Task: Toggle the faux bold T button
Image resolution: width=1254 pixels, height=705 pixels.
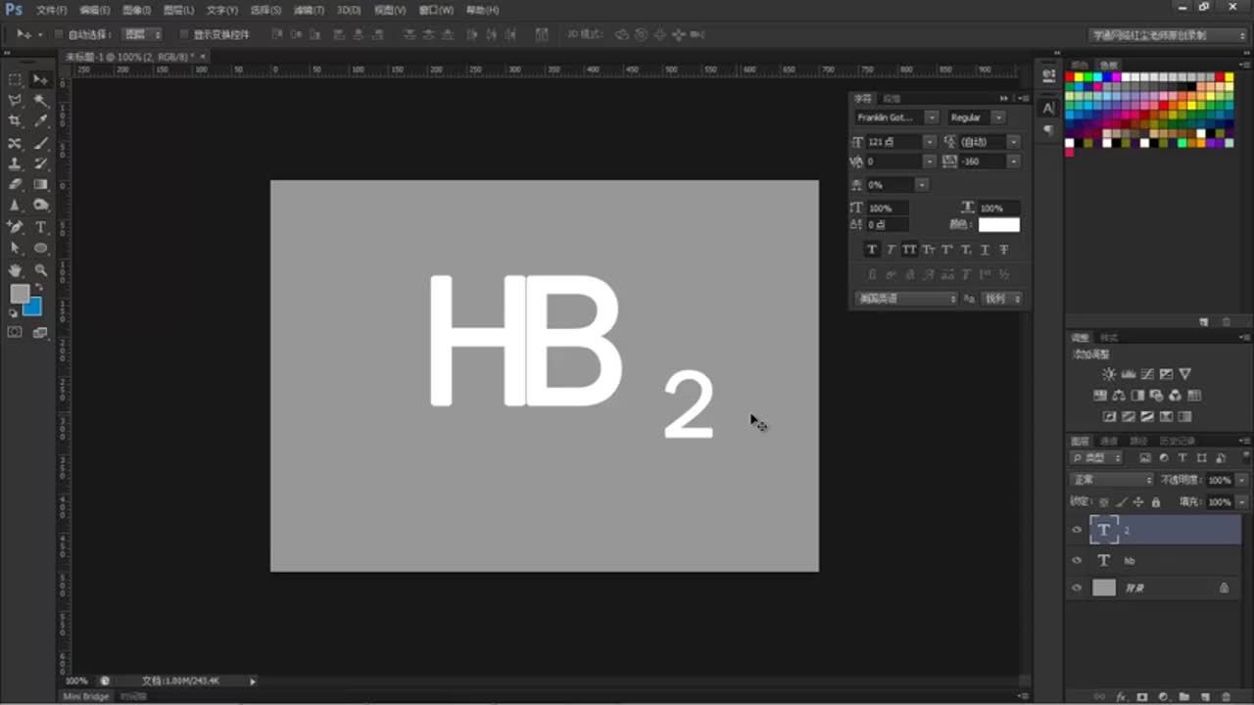Action: pyautogui.click(x=871, y=250)
